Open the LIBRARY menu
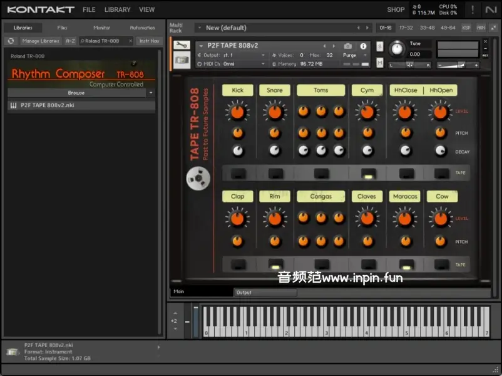This screenshot has width=502, height=376. tap(117, 9)
